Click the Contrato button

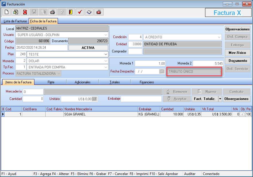(x=237, y=92)
